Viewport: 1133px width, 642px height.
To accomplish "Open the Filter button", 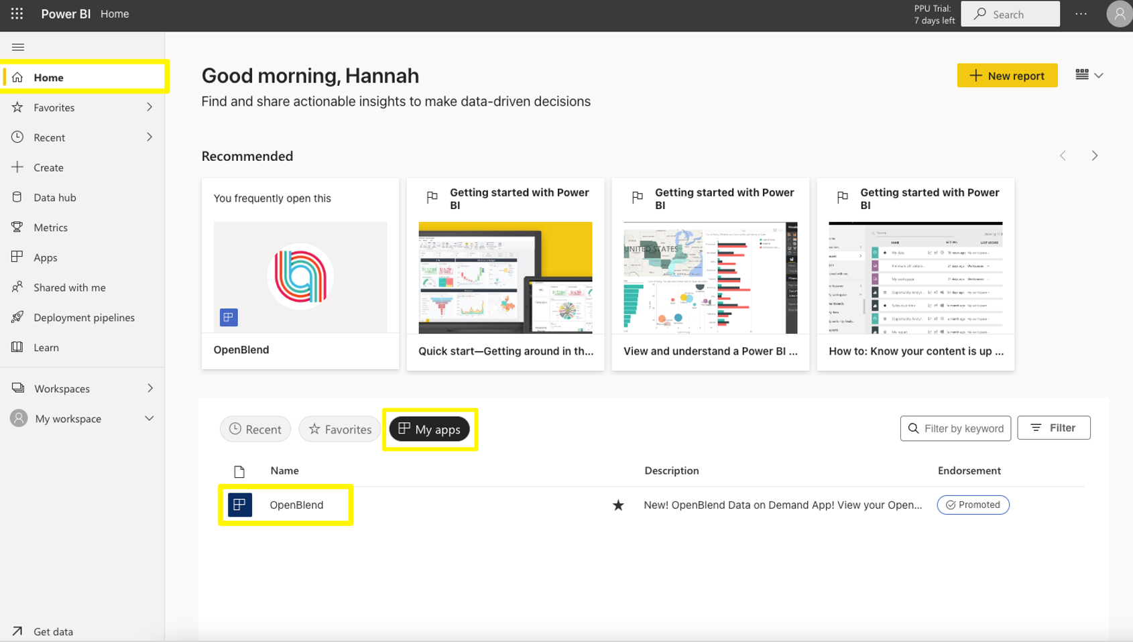I will pos(1053,428).
